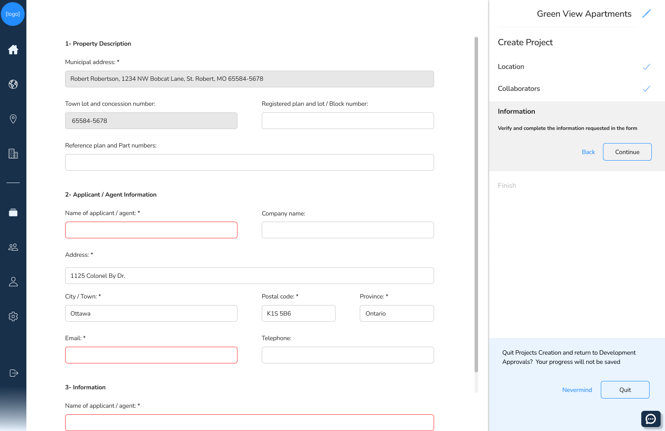Edit project name with pencil icon
This screenshot has height=431, width=665.
647,14
